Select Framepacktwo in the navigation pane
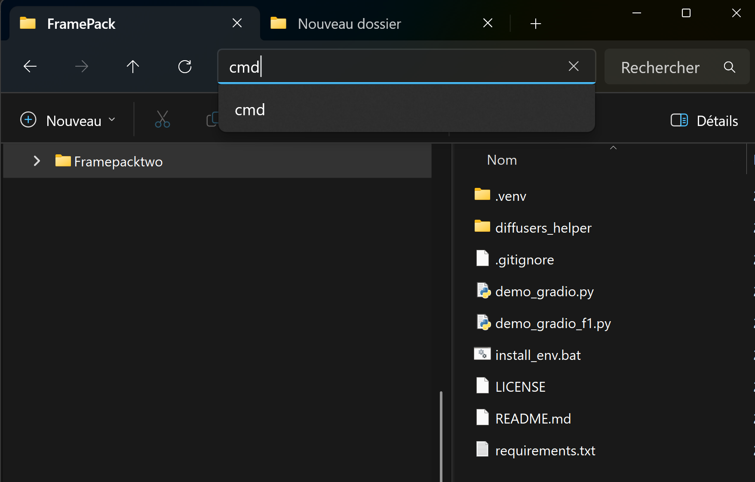The image size is (755, 482). pos(217,161)
